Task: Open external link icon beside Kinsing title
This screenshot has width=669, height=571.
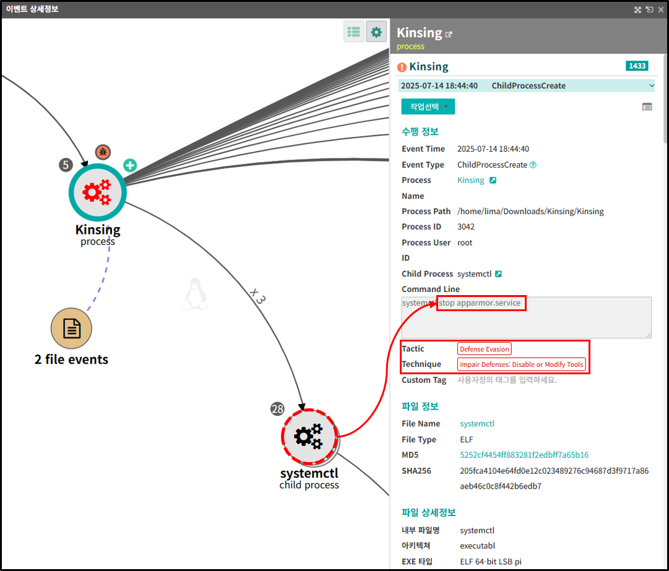Action: 449,35
